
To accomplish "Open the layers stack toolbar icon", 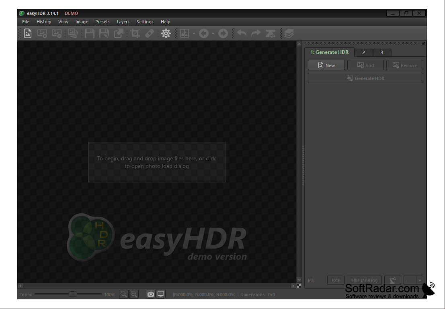I will tap(289, 33).
